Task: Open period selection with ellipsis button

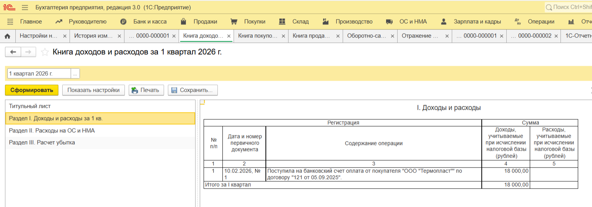Action: click(x=75, y=73)
